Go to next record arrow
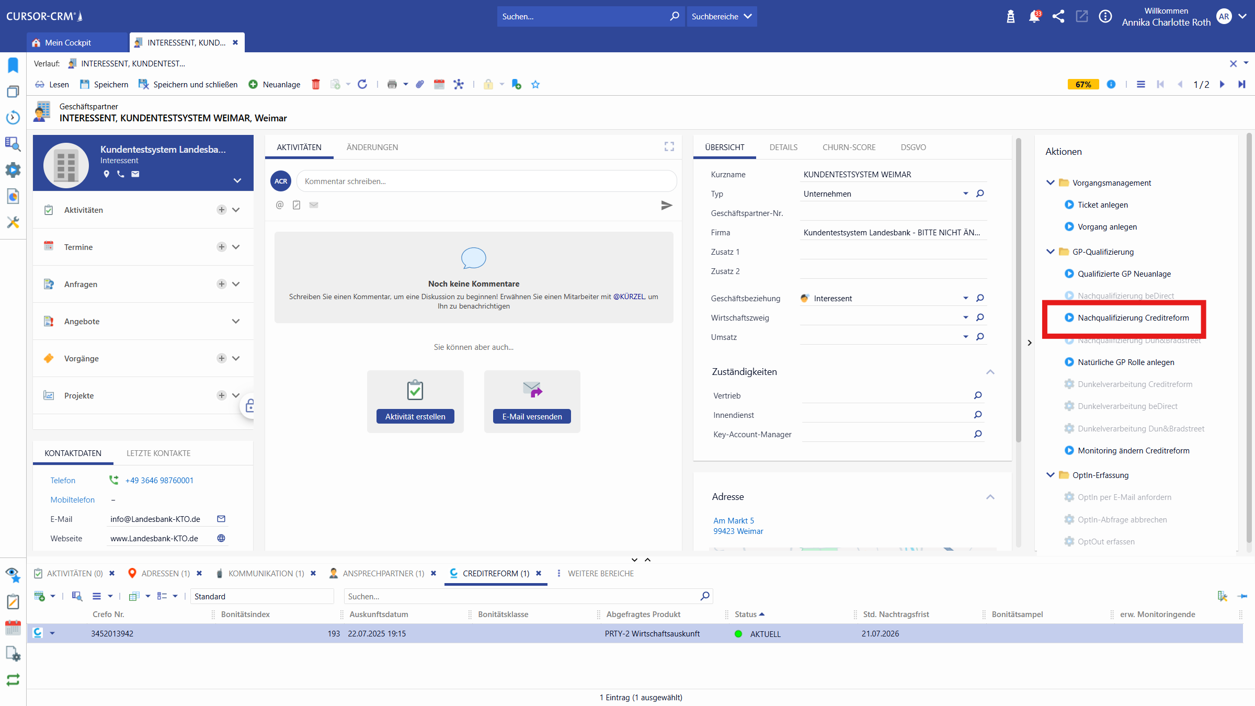Image resolution: width=1255 pixels, height=706 pixels. [1222, 84]
